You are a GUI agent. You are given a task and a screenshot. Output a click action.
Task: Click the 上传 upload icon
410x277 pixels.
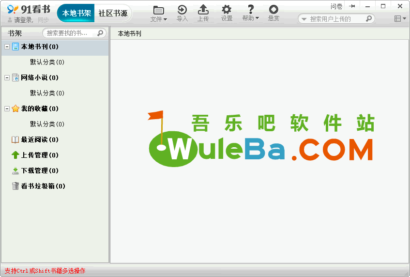pyautogui.click(x=203, y=10)
